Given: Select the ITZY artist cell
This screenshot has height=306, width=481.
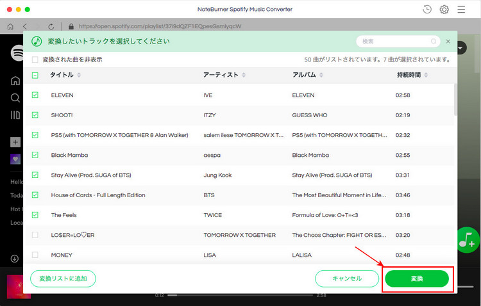Looking at the screenshot, I should (x=210, y=115).
